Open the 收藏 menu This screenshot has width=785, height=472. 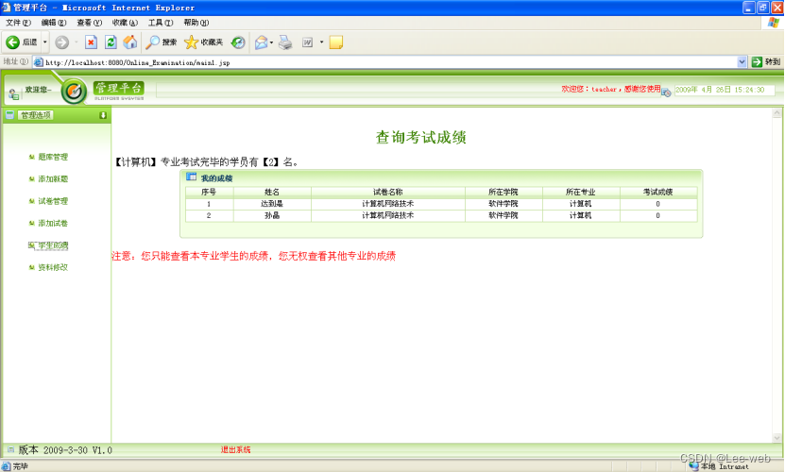[124, 23]
